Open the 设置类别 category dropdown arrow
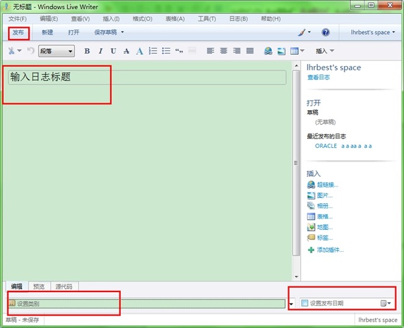The image size is (404, 328). (291, 304)
